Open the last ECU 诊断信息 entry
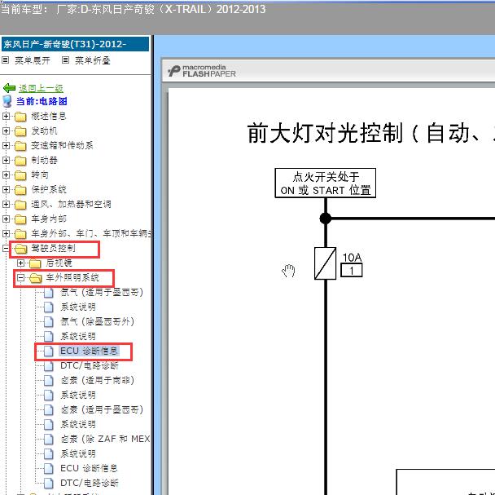This screenshot has width=495, height=495. point(89,468)
